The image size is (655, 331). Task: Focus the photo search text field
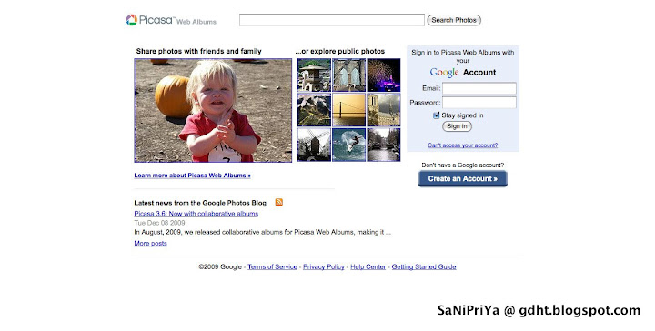tap(332, 20)
